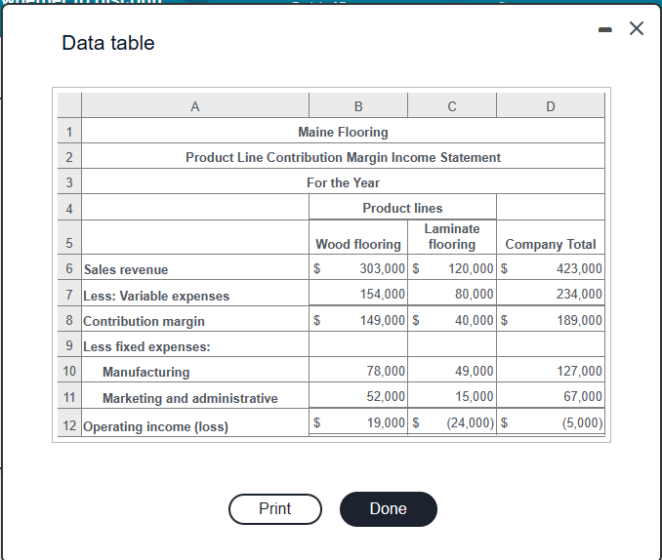
Task: Click the Product lines header cell
Action: 402,208
